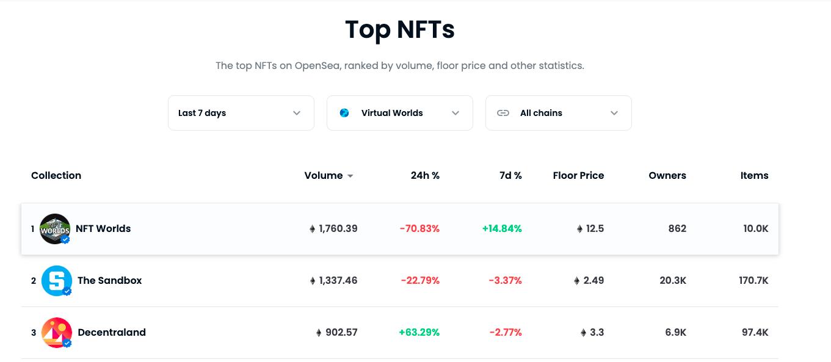Click the Decentraland collection logo
Viewport: 831px width, 362px height.
pyautogui.click(x=57, y=333)
